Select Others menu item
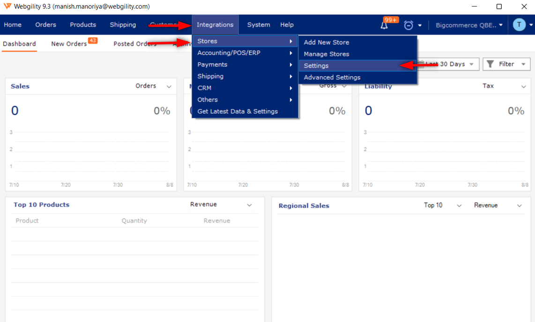The width and height of the screenshot is (535, 322). (x=245, y=100)
